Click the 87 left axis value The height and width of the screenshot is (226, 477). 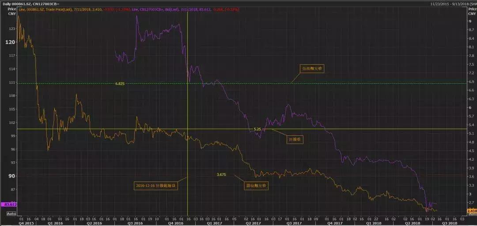tap(13, 189)
